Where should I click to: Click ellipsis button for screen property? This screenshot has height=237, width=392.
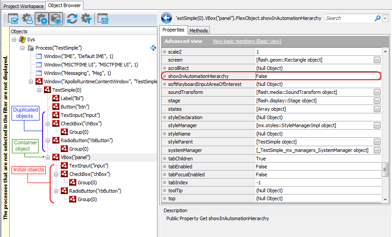[x=377, y=60]
